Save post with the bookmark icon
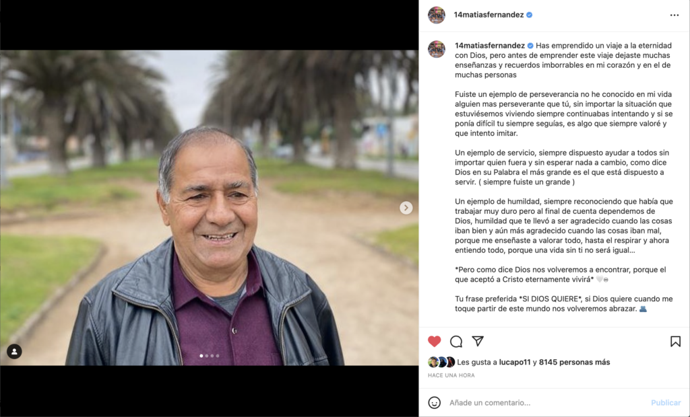Screen dimensions: 690x417 coord(675,342)
